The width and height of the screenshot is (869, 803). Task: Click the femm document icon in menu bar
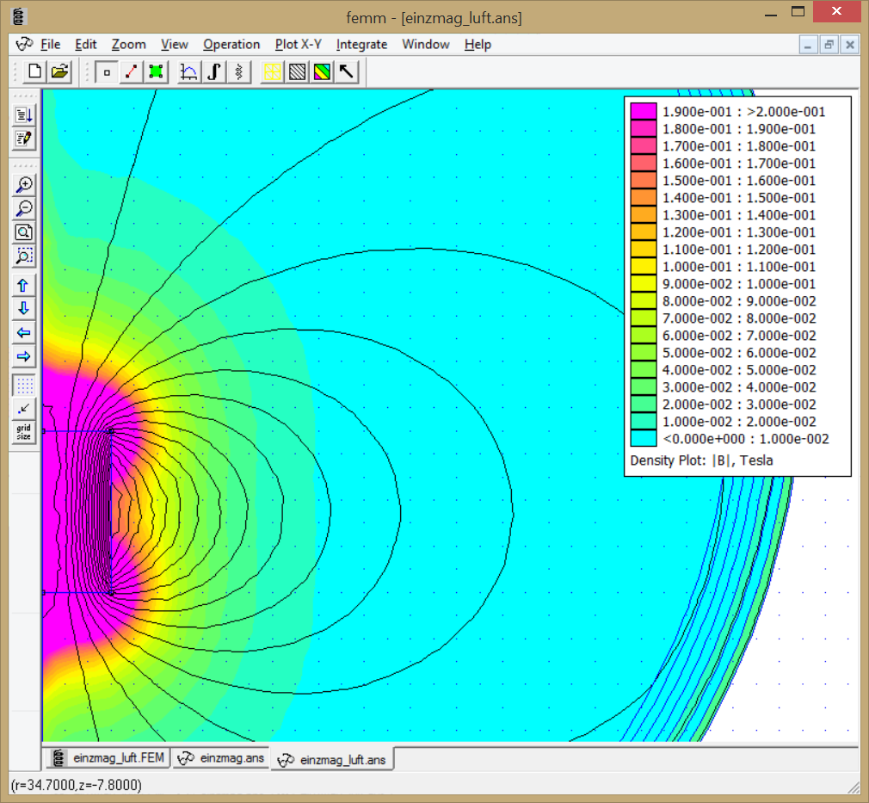tap(24, 44)
